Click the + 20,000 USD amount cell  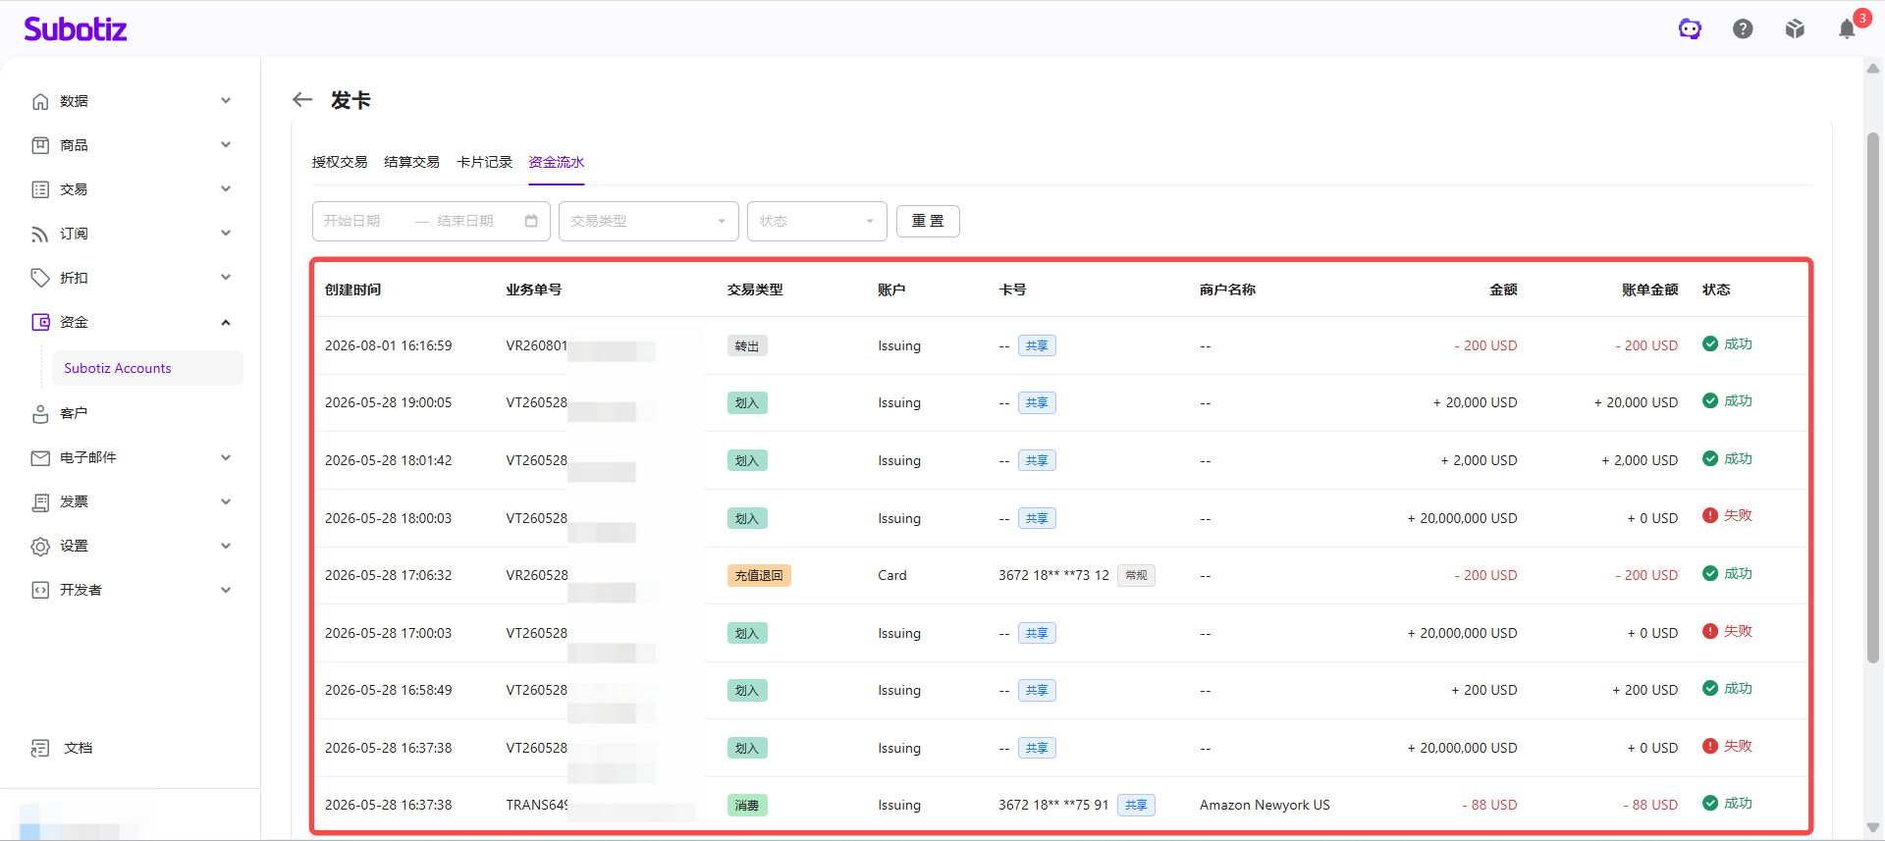(x=1475, y=402)
